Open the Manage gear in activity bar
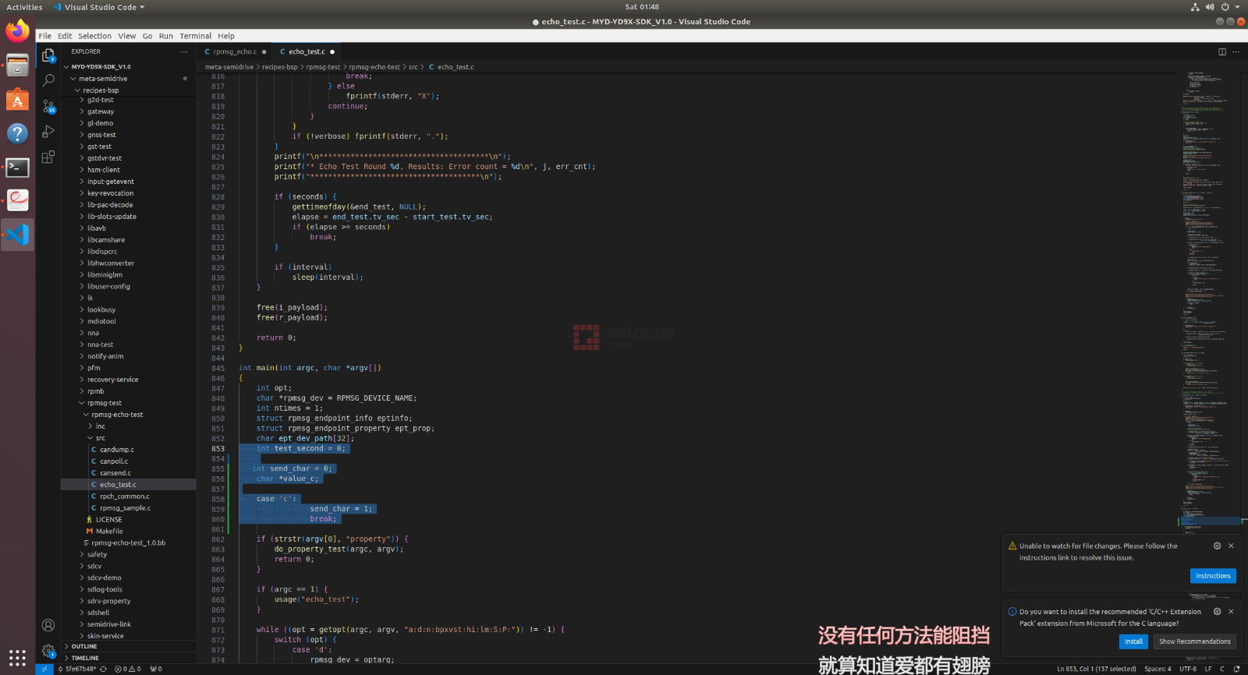1248x675 pixels. click(48, 650)
